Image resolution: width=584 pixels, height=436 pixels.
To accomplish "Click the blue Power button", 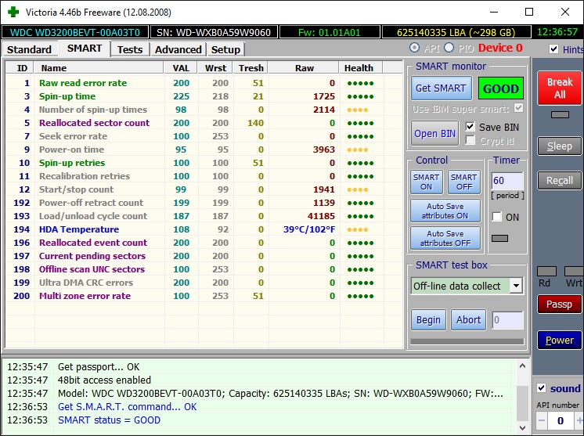I will coord(560,340).
